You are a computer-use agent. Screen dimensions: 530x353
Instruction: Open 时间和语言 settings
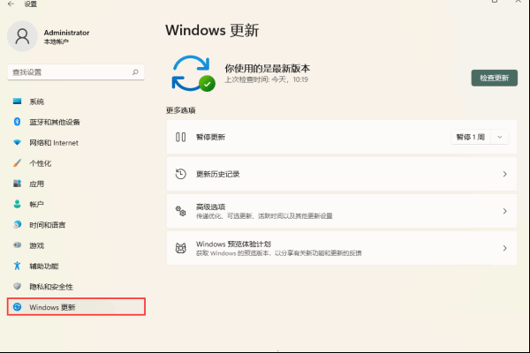tap(76, 225)
